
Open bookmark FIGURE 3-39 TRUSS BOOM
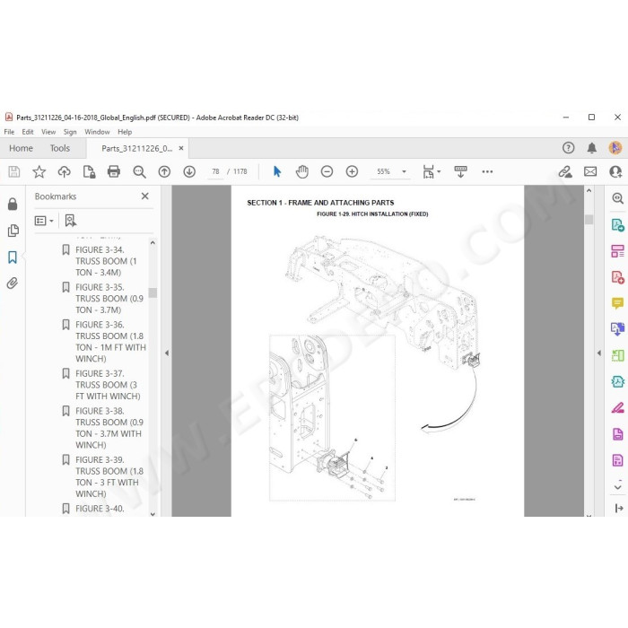pos(109,476)
